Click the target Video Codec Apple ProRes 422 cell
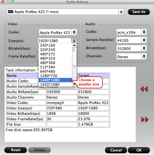The image size is (154, 155). coord(93,103)
